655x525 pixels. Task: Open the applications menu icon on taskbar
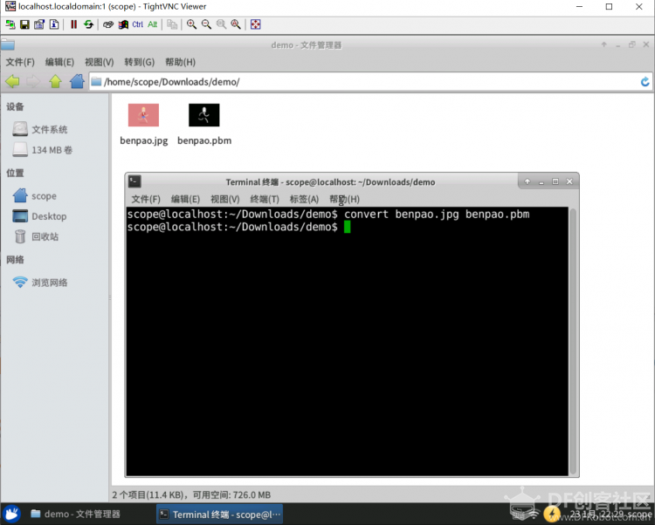coord(11,514)
